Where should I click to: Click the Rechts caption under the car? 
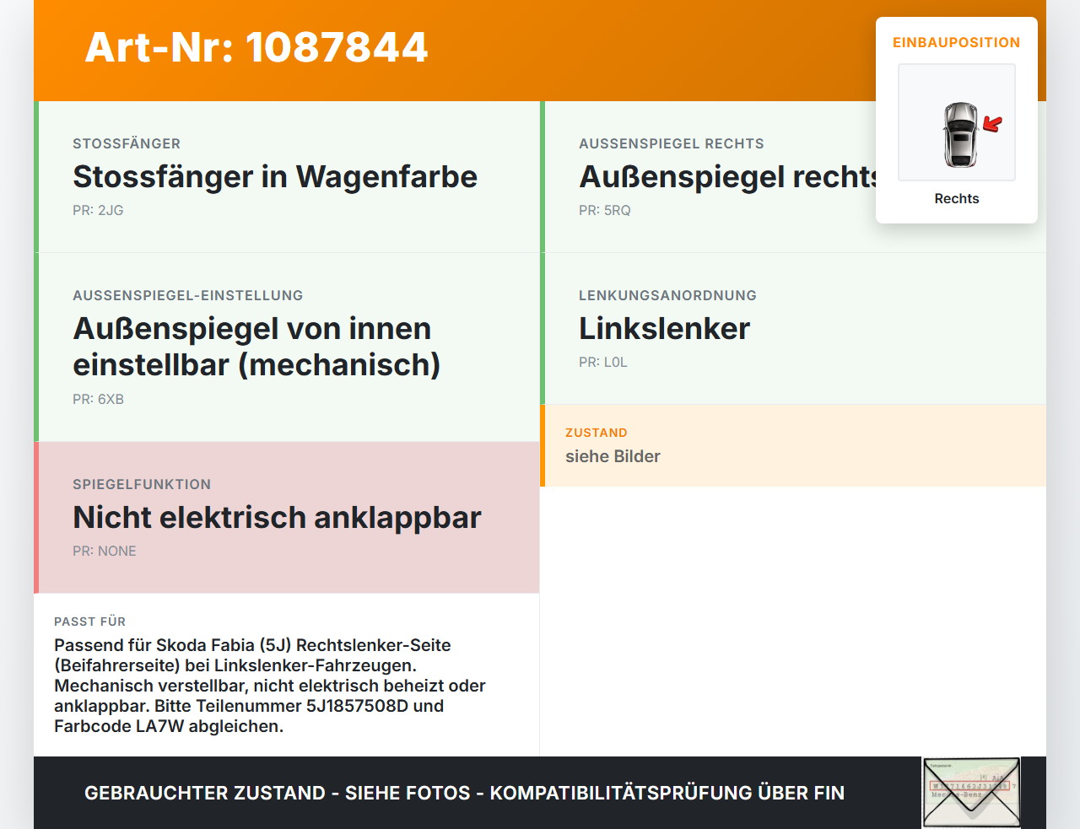(957, 199)
